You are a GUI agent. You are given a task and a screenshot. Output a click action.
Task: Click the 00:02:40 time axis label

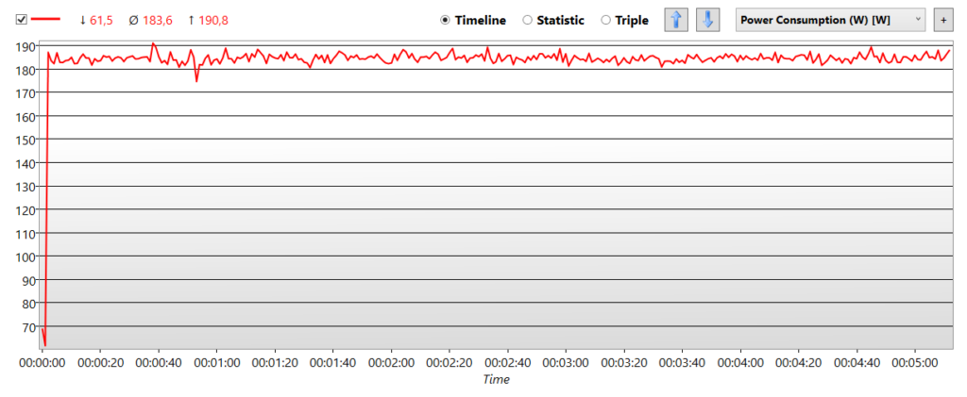tap(507, 362)
